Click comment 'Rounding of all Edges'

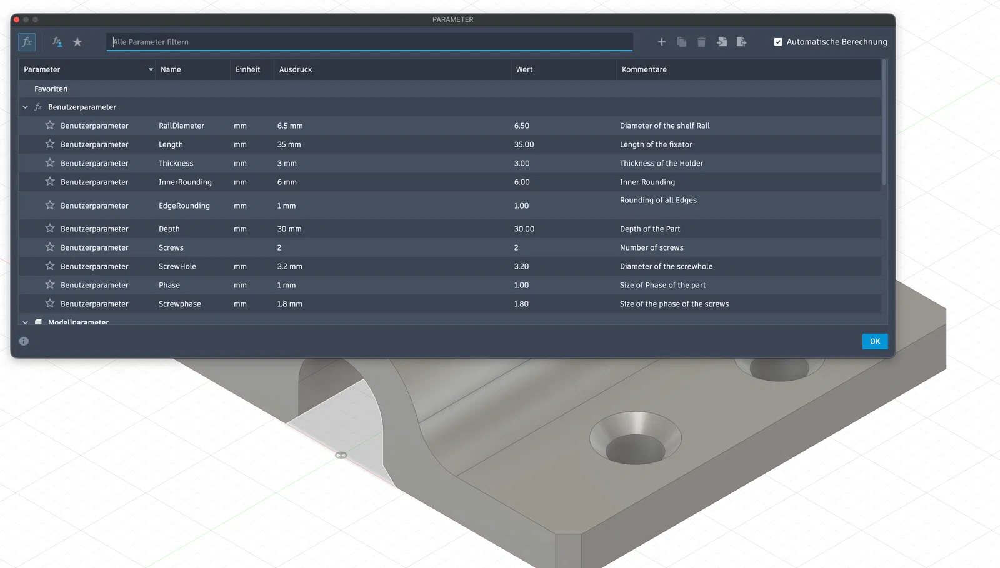658,200
